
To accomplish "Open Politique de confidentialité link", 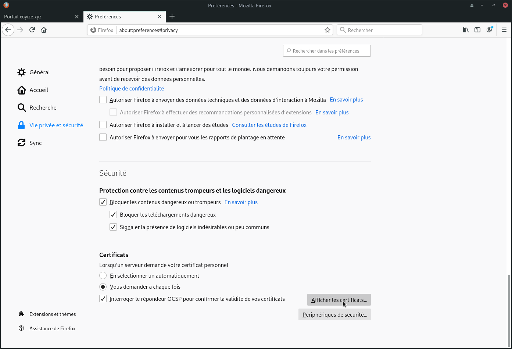I will pyautogui.click(x=132, y=89).
